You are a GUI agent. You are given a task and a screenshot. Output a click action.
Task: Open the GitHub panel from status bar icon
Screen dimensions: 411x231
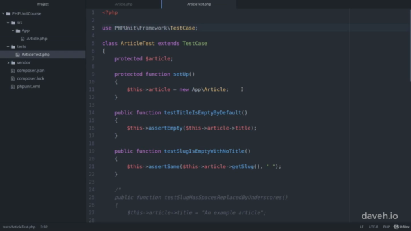[x=396, y=227]
